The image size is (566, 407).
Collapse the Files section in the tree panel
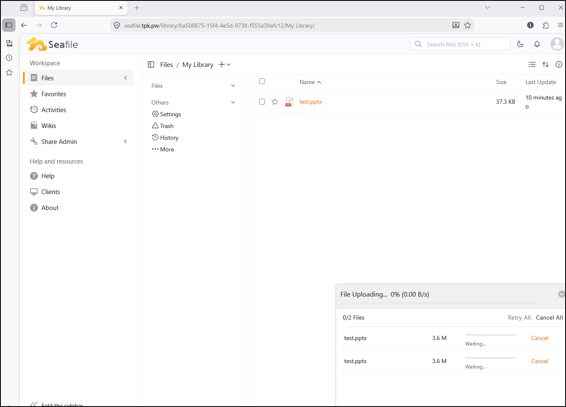pyautogui.click(x=233, y=86)
